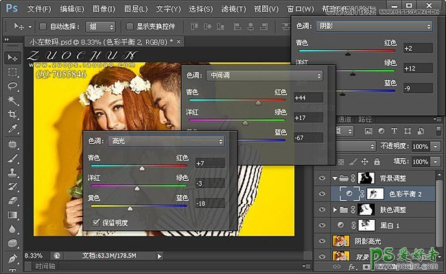Click the 阴影高光 layer thumbnail

click(339, 240)
